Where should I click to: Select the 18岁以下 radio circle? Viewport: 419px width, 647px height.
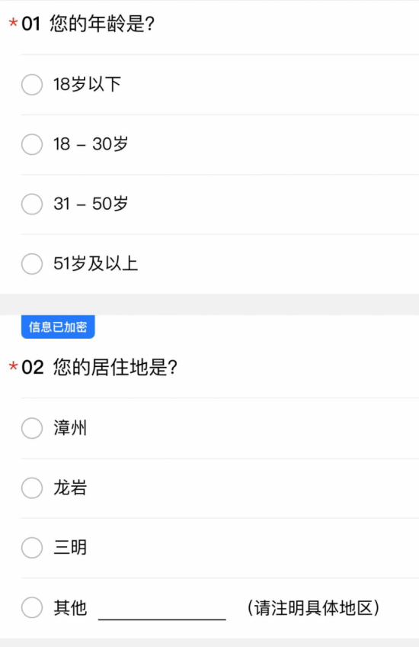[x=32, y=85]
